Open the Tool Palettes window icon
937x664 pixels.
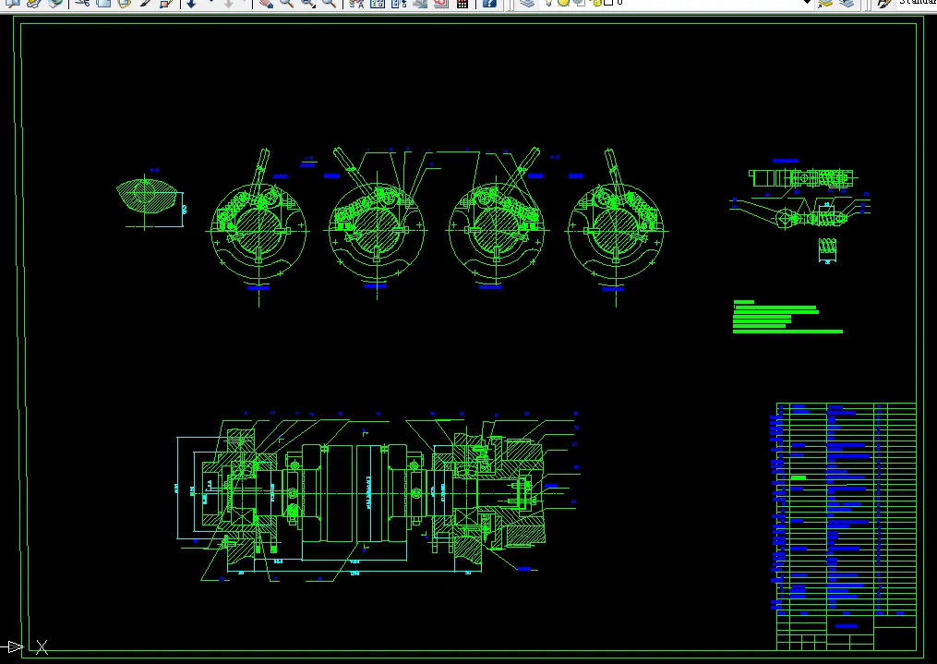coord(399,3)
